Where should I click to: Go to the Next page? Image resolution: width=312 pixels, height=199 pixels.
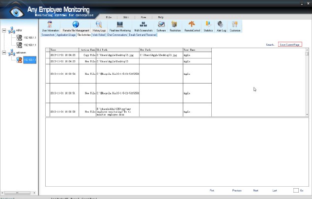click(x=255, y=191)
